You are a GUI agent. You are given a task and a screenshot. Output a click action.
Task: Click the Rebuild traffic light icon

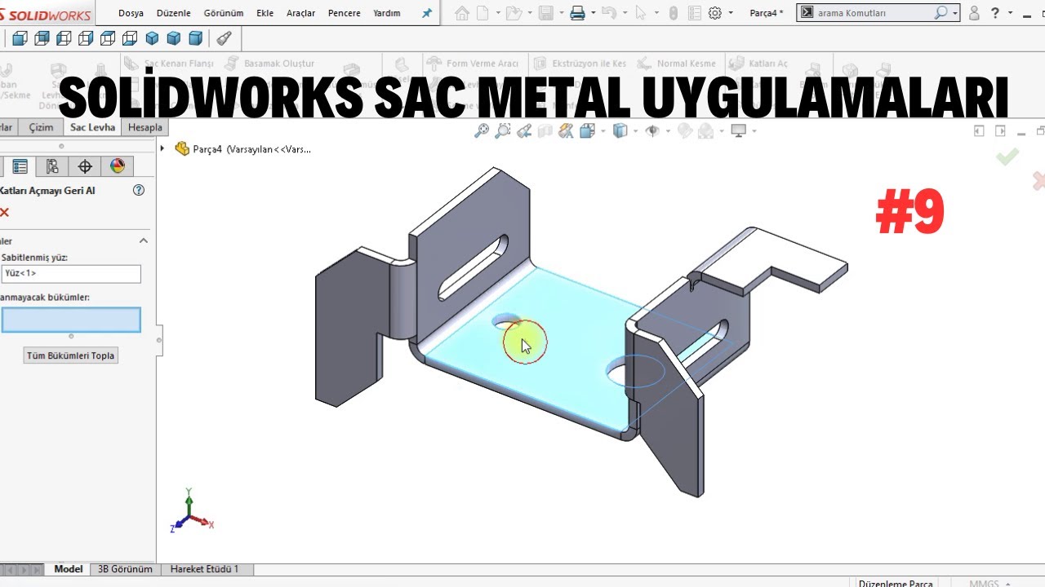click(674, 13)
